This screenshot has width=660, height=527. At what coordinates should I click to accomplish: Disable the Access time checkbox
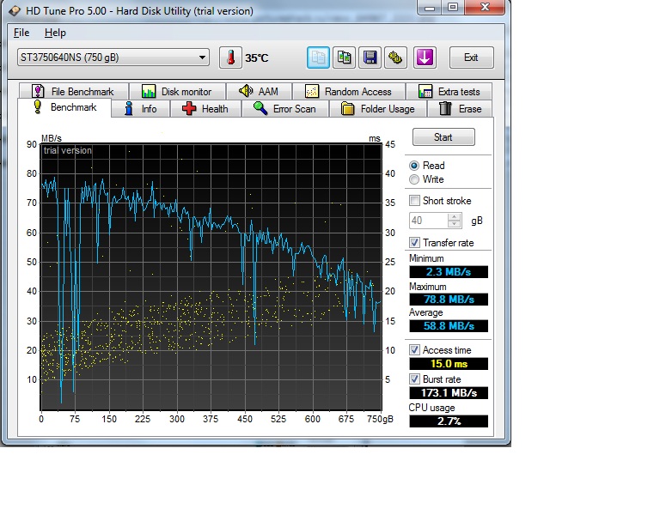point(415,350)
